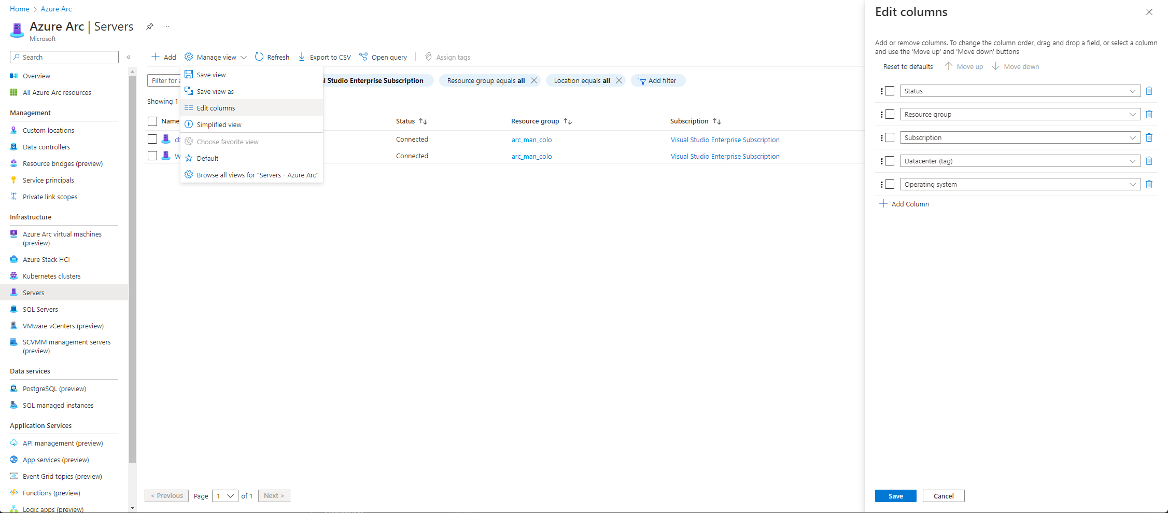
Task: Click the Refresh toolbar button
Action: coord(272,57)
